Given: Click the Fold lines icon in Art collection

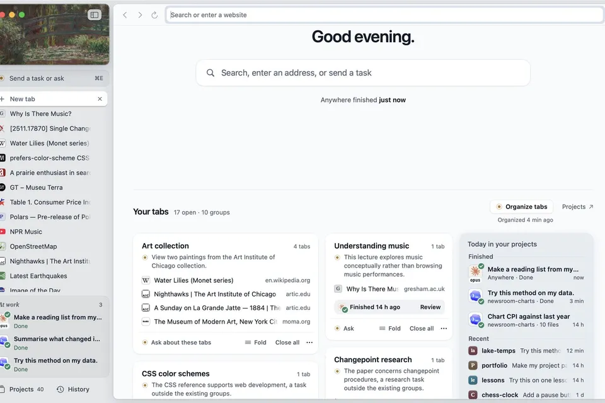Looking at the screenshot, I should [x=248, y=343].
